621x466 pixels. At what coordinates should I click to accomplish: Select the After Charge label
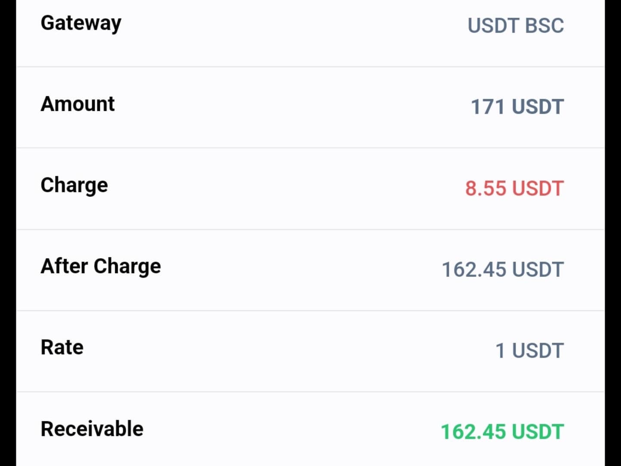coord(101,267)
